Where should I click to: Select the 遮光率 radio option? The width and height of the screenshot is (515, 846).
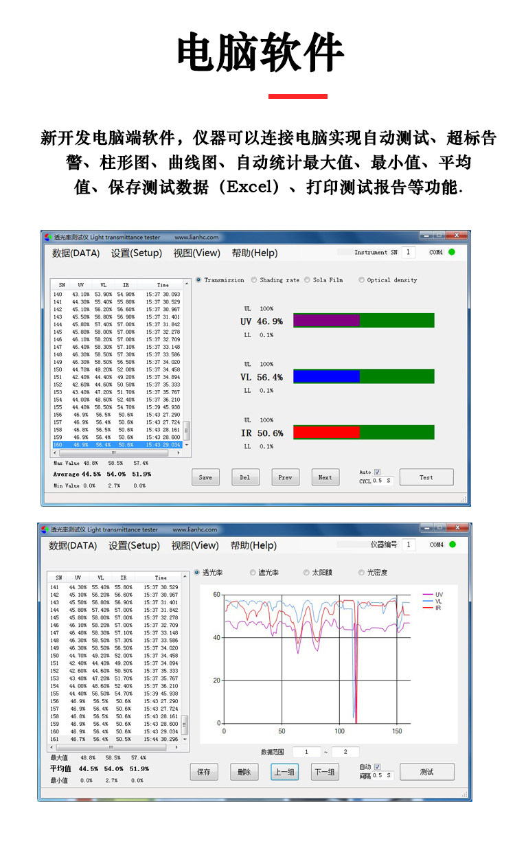click(254, 573)
